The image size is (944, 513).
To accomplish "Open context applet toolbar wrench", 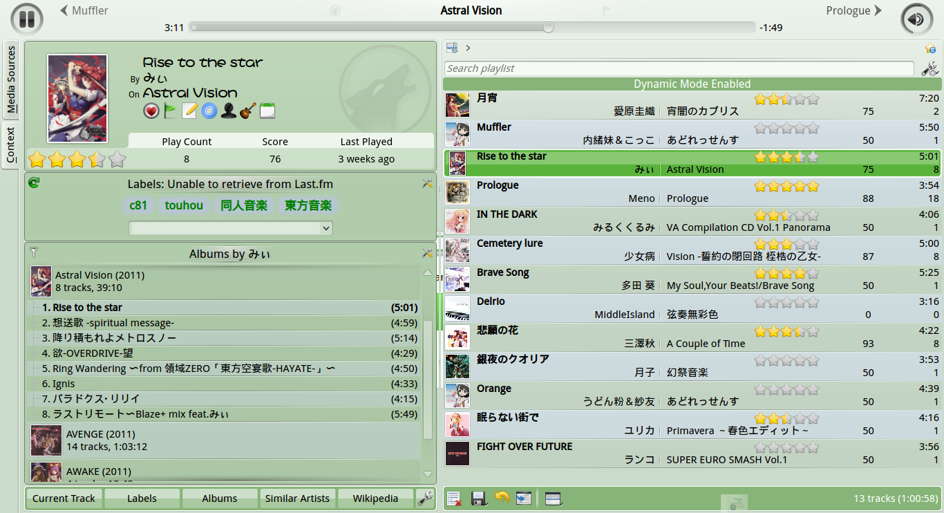I will click(425, 498).
